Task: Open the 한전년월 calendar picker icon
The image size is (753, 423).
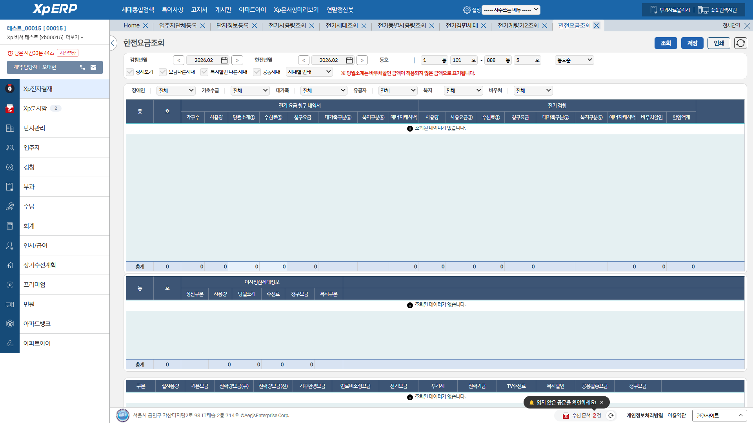Action: 349,60
